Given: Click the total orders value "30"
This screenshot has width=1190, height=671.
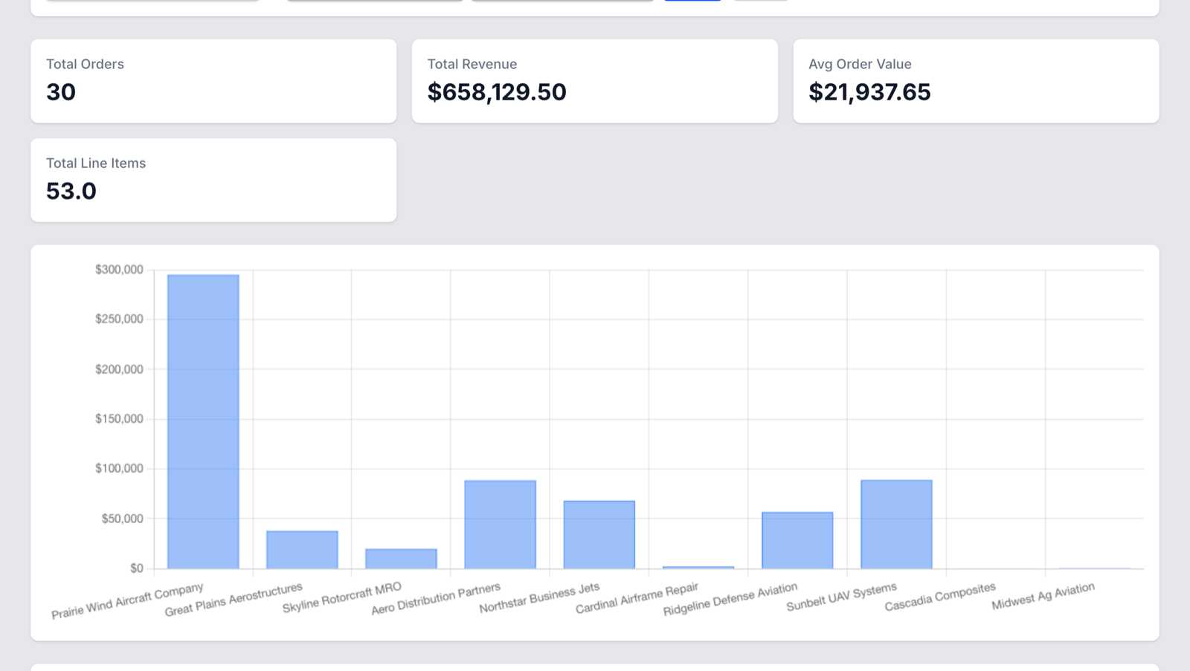Looking at the screenshot, I should 61,92.
